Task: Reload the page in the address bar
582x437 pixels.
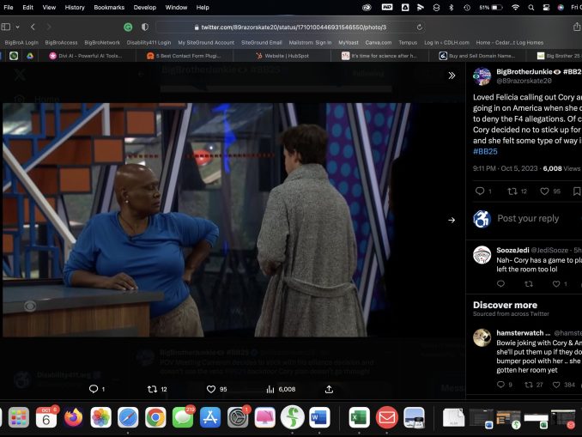Action: point(420,27)
